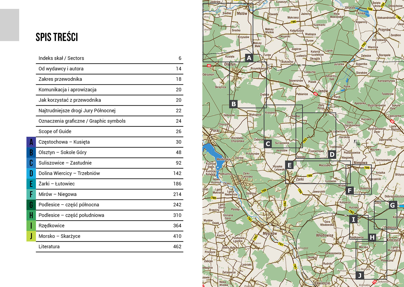The image size is (404, 287).
Task: Select the teal E chapter tab
Action: click(x=31, y=184)
